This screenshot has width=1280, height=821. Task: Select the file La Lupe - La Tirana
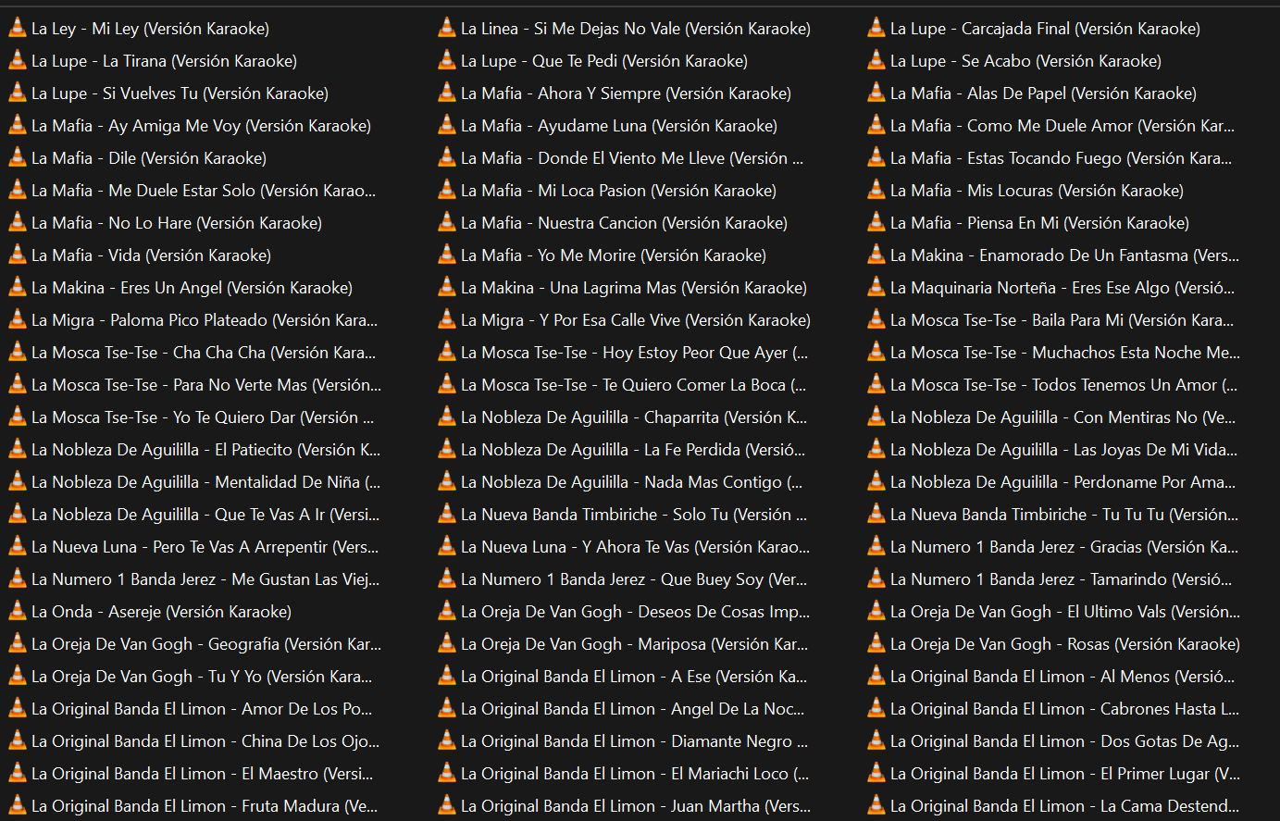(164, 61)
